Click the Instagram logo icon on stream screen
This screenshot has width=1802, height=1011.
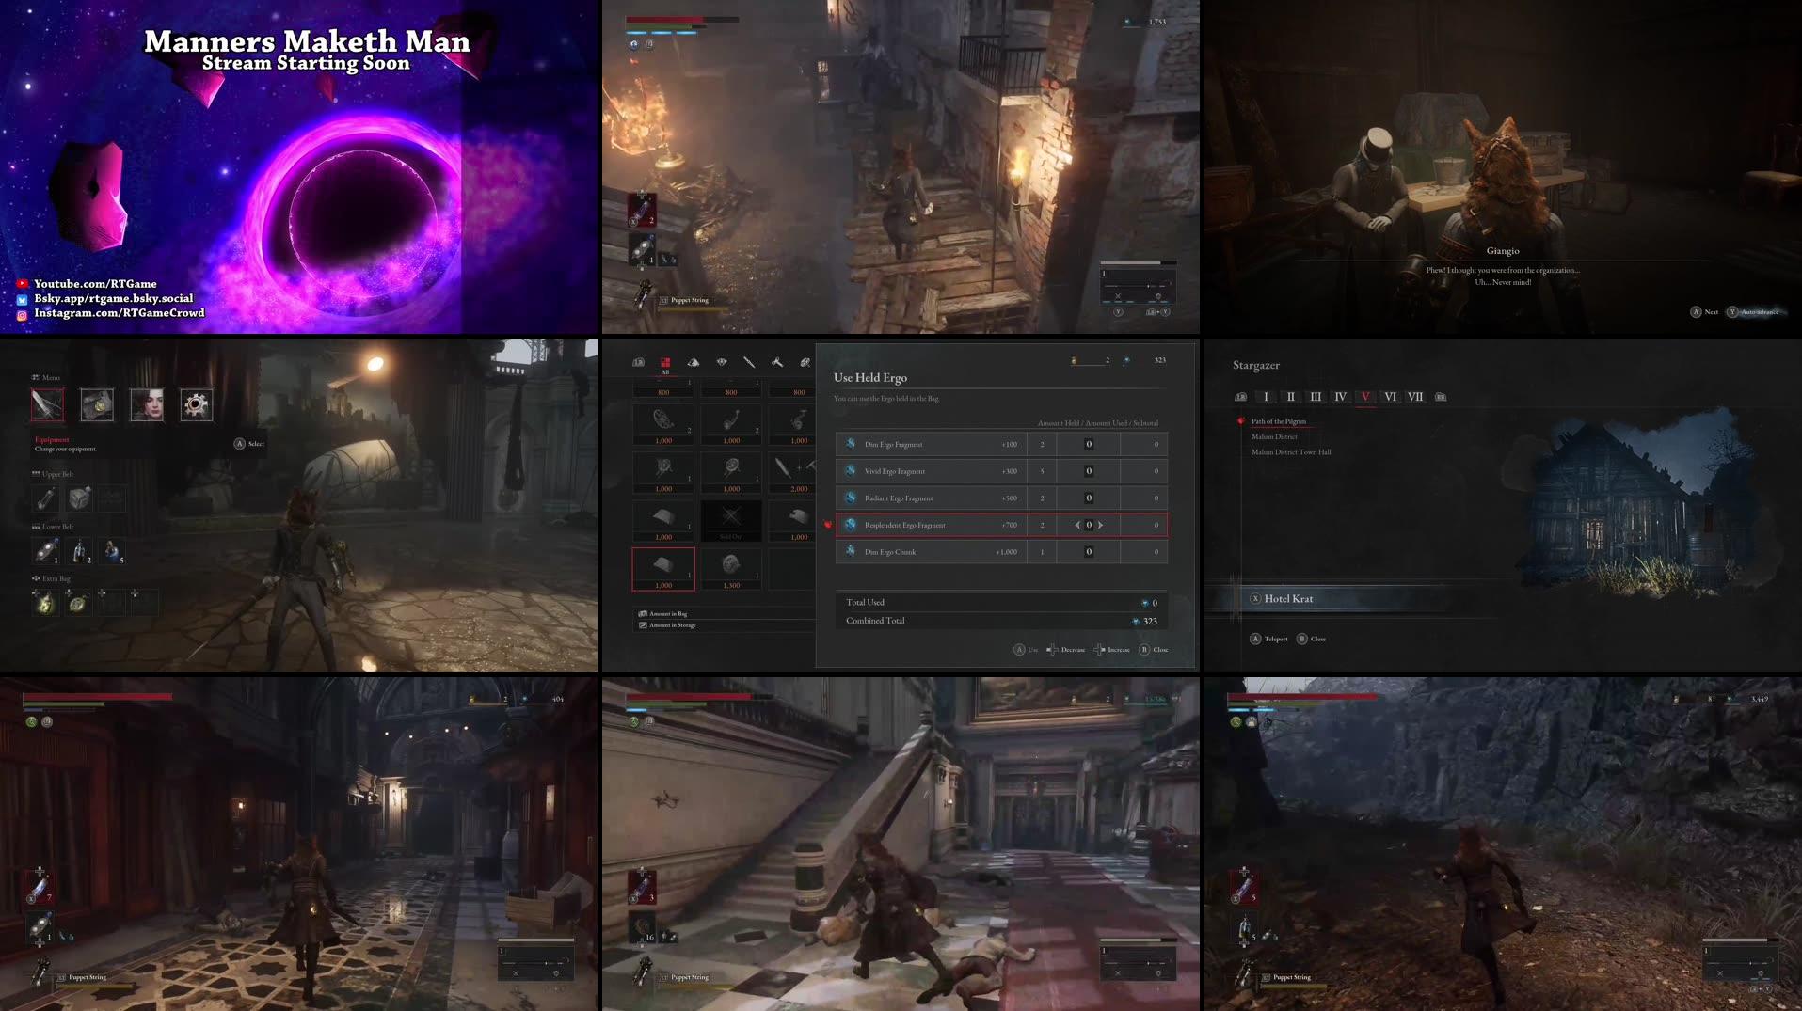coord(22,315)
